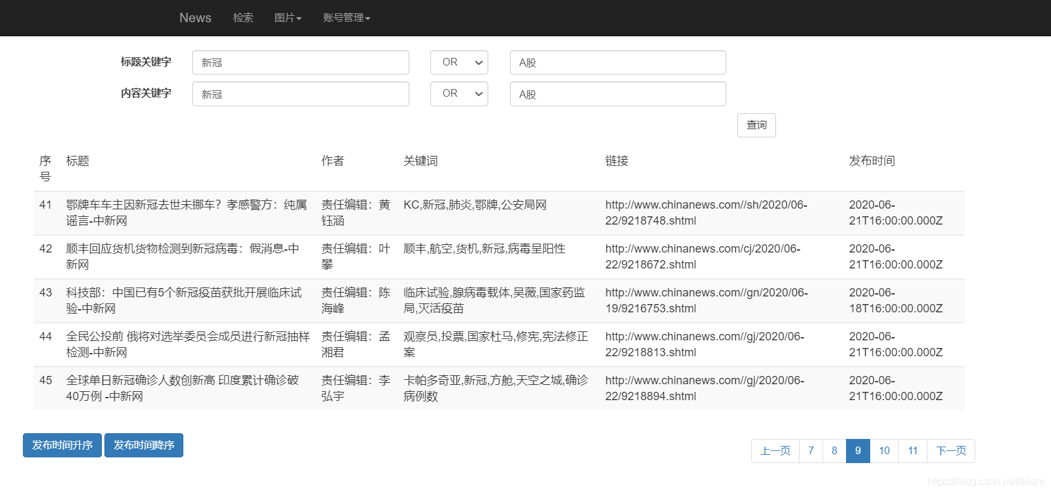Click the 序号 column header
Viewport: 1051px width, 493px height.
tap(45, 169)
